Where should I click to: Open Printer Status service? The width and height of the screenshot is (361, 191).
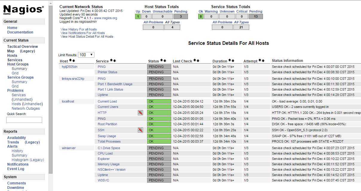pyautogui.click(x=108, y=72)
